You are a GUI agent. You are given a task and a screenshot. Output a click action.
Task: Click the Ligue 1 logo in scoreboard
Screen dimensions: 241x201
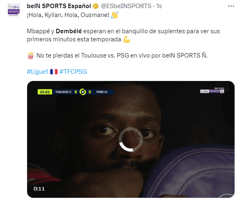tap(83, 92)
